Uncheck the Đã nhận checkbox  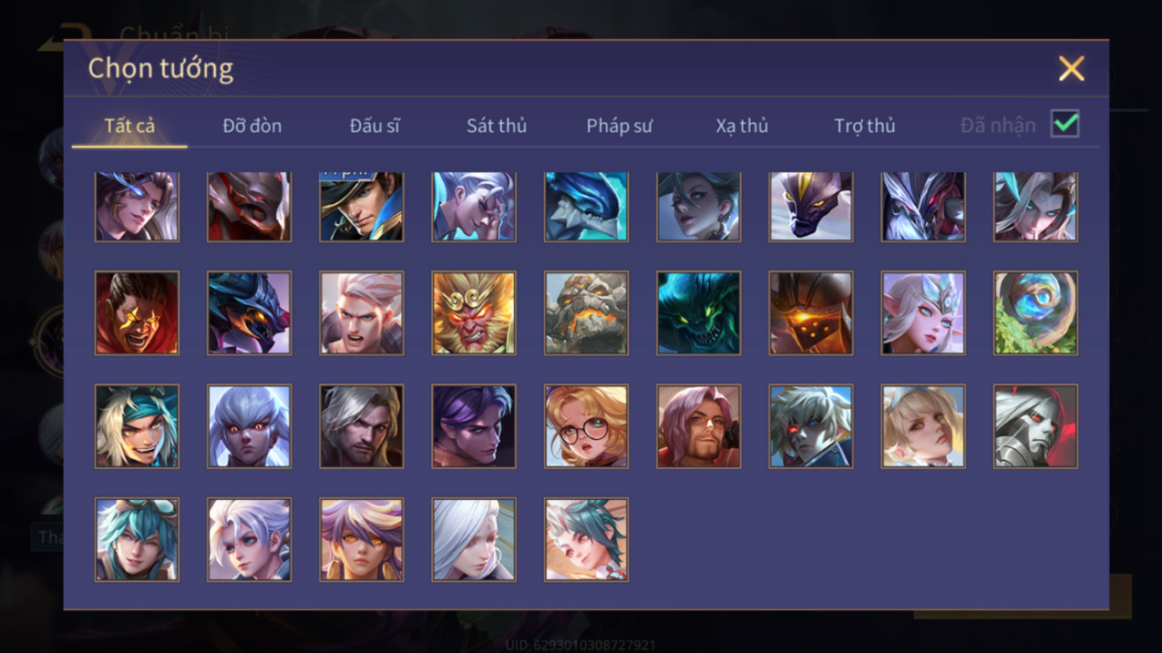pyautogui.click(x=1064, y=124)
